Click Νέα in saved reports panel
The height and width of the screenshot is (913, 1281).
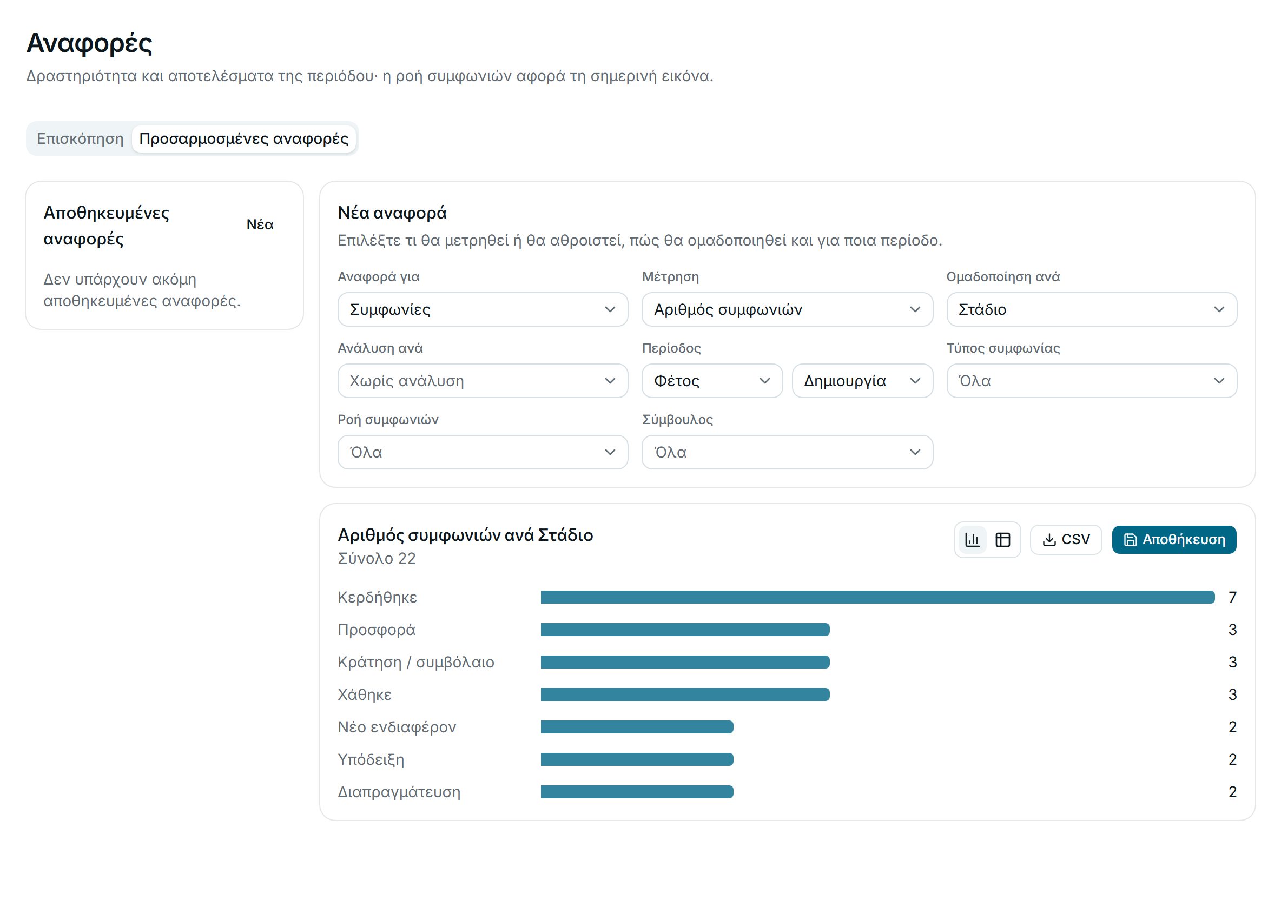(260, 225)
